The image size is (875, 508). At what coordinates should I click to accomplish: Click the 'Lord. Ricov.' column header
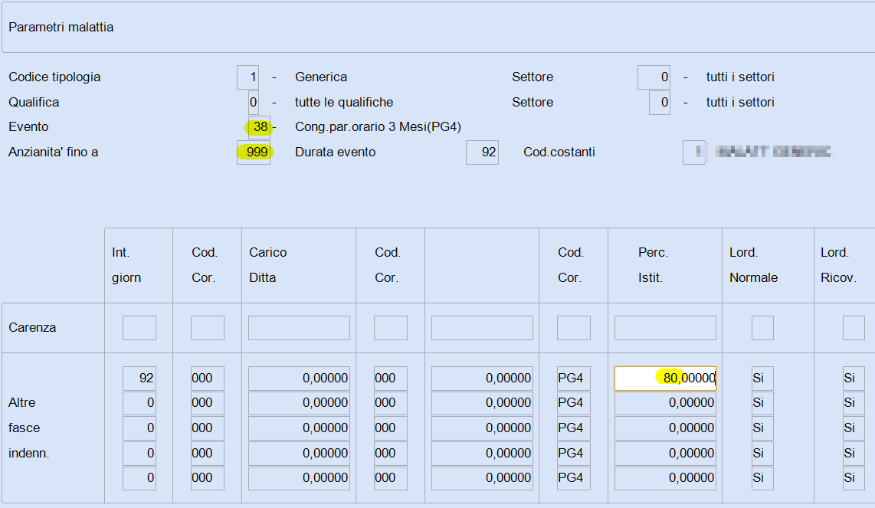coord(838,265)
